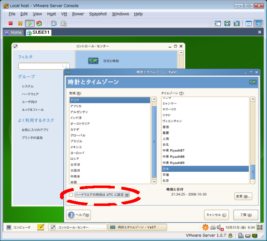
Task: Open the File menu
Action: [12, 14]
